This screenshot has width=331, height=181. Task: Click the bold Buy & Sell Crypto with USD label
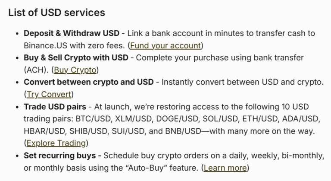[76, 57]
